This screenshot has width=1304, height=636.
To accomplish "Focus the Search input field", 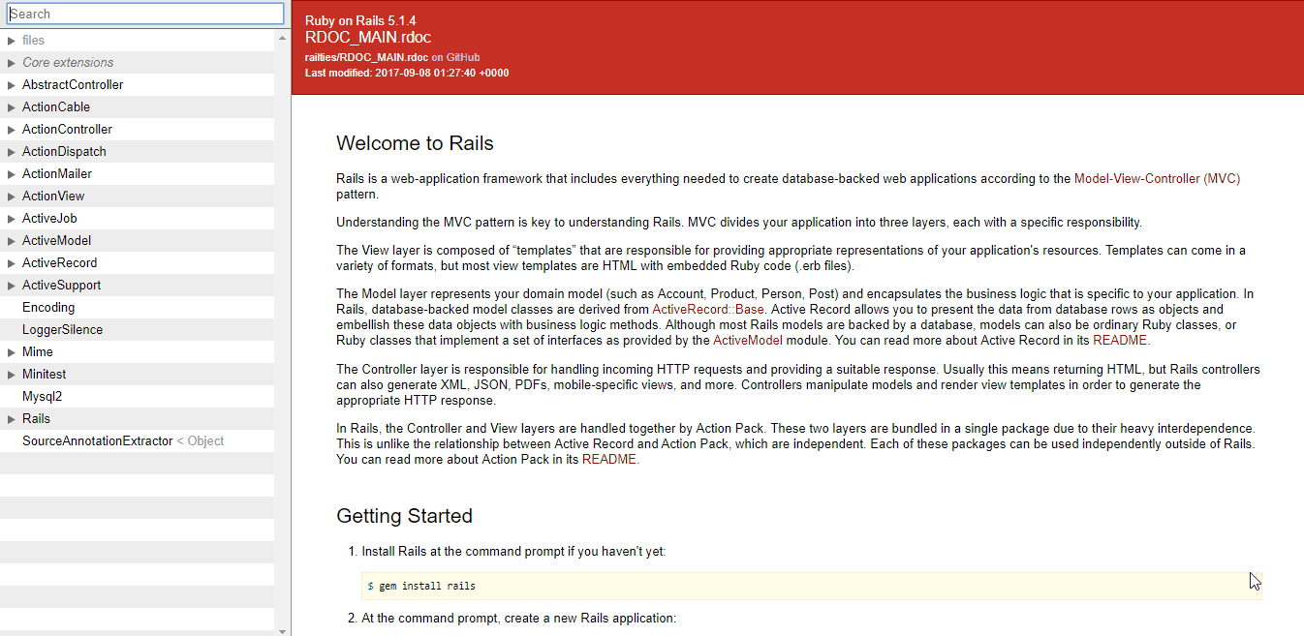I will 145,14.
